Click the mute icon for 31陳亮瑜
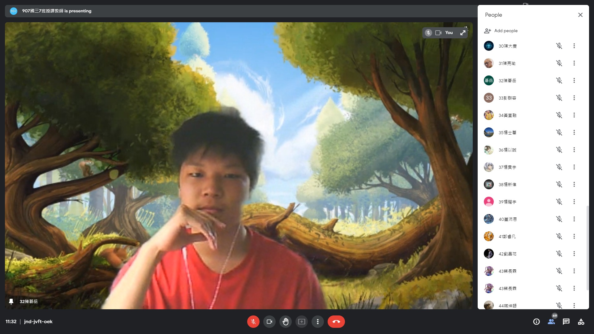This screenshot has height=334, width=594. tap(559, 63)
